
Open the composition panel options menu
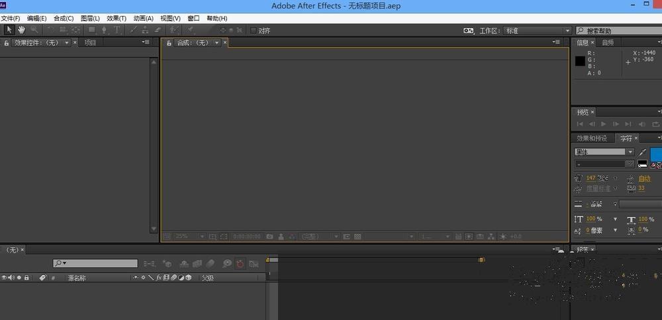[556, 42]
